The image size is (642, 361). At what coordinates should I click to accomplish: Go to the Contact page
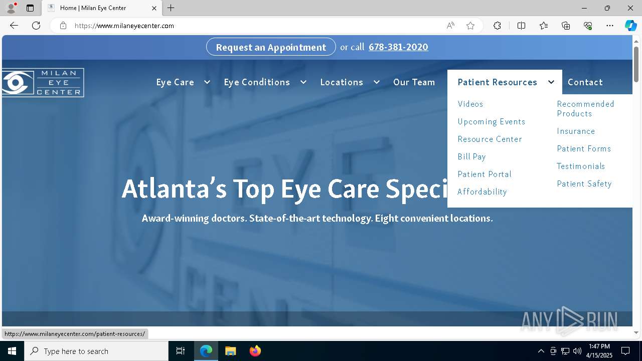(x=585, y=82)
